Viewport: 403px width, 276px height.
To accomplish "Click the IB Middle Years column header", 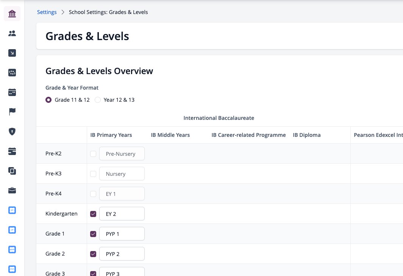I will click(x=170, y=135).
